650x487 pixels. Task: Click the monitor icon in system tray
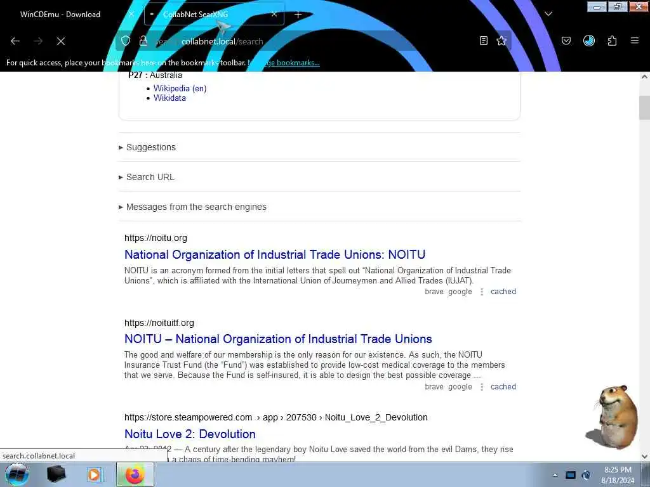point(571,475)
